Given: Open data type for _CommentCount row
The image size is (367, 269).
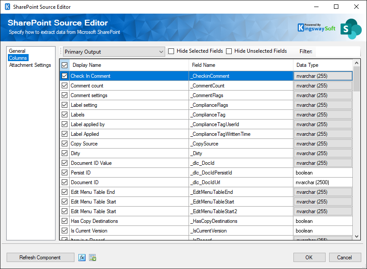Looking at the screenshot, I should click(323, 86).
